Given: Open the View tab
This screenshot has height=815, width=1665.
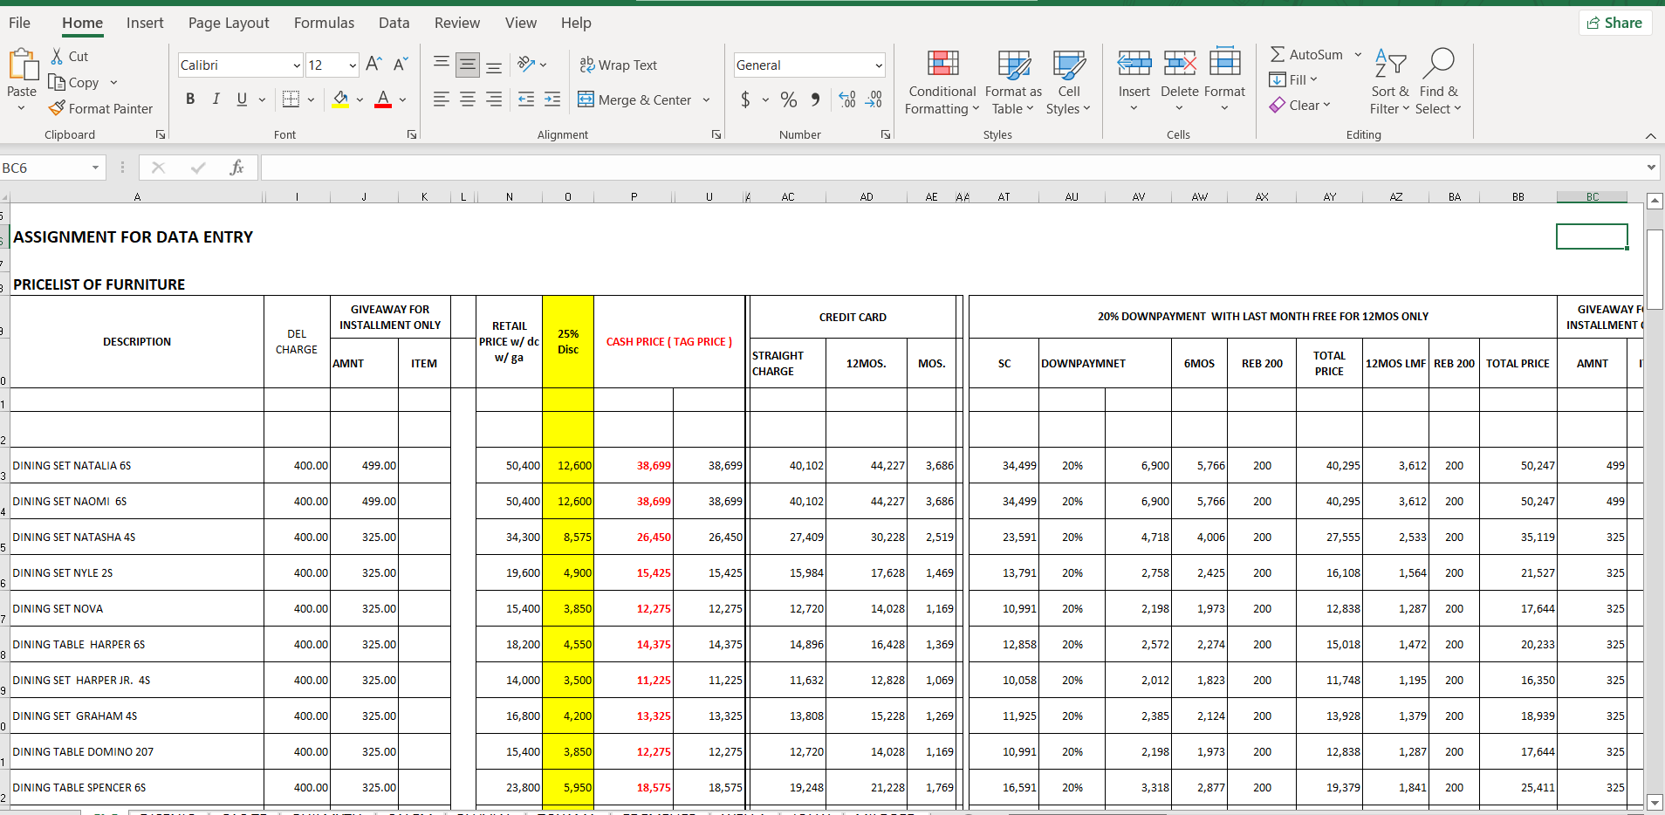Looking at the screenshot, I should tap(521, 23).
